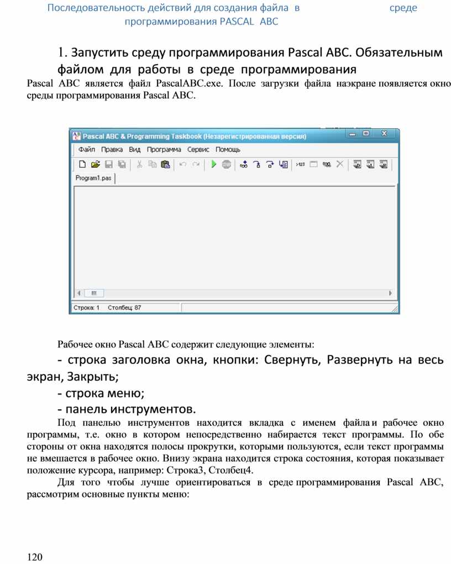The image size is (451, 564).
Task: Open the Помощь menu
Action: [x=228, y=149]
